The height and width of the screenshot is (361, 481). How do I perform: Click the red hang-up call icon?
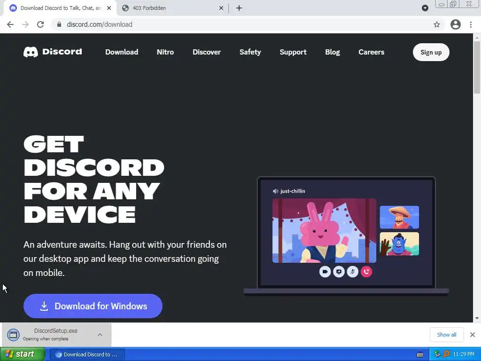point(366,272)
